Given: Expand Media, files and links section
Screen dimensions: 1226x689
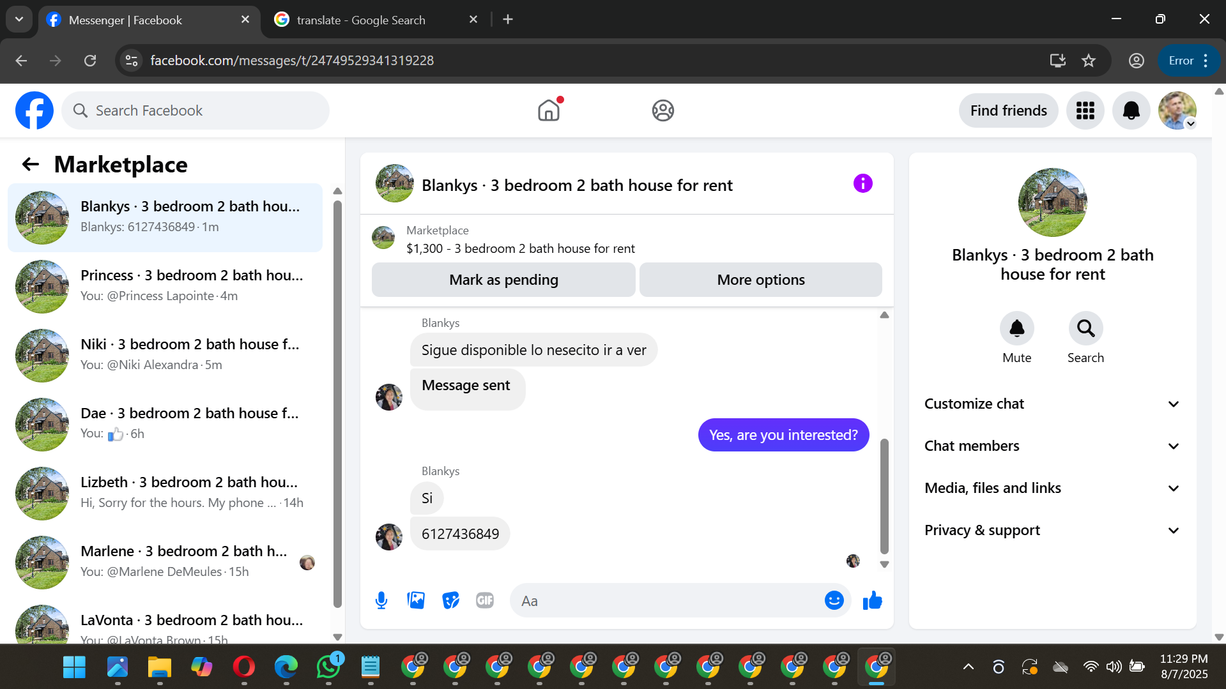Looking at the screenshot, I should pos(1053,488).
